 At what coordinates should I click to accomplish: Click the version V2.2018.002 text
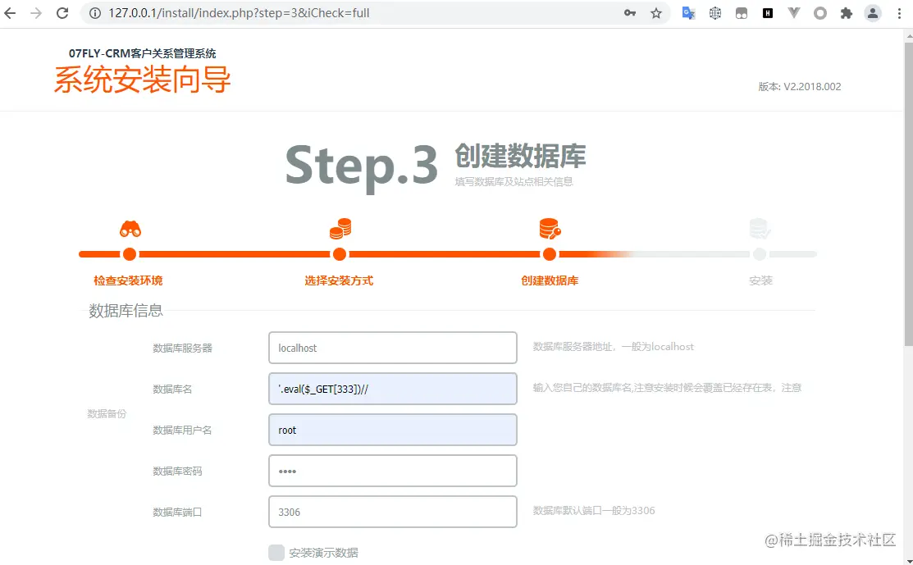pos(800,87)
